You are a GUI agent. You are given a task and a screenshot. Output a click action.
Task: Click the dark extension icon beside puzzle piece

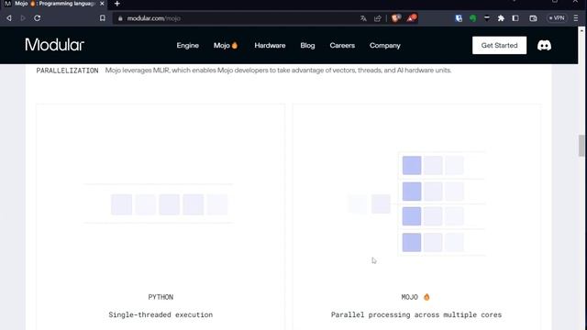tap(487, 18)
